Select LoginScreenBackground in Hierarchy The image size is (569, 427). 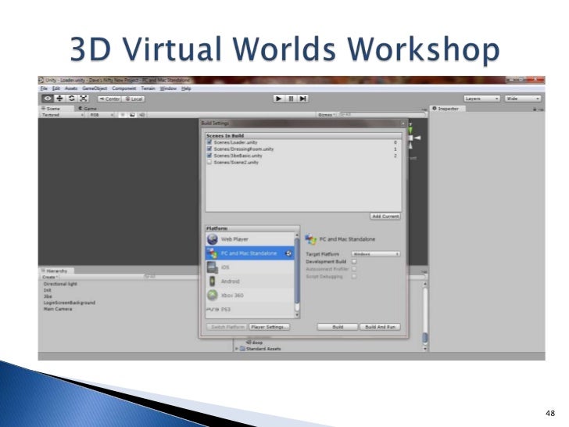tap(70, 303)
